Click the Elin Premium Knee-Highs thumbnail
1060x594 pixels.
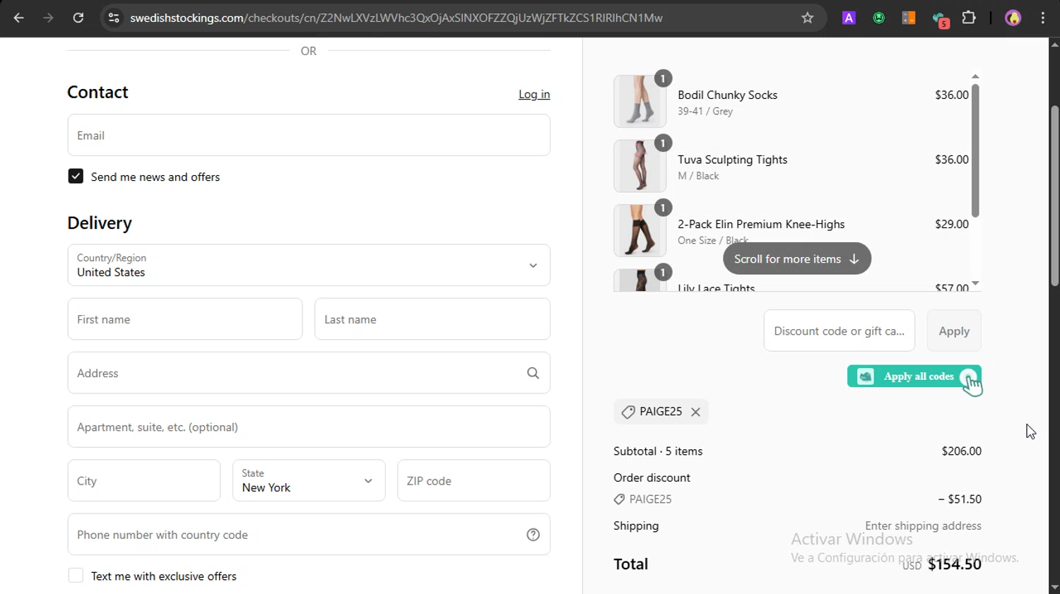tap(640, 230)
